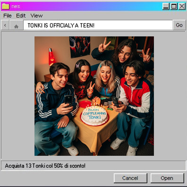
Task: Click the 'nes' window title text
Action: click(x=16, y=6)
